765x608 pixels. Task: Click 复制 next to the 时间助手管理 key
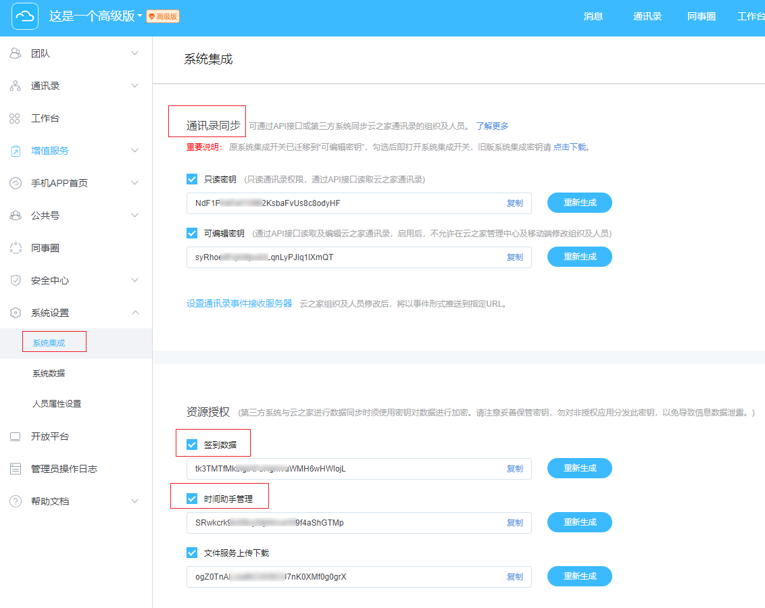click(x=514, y=523)
